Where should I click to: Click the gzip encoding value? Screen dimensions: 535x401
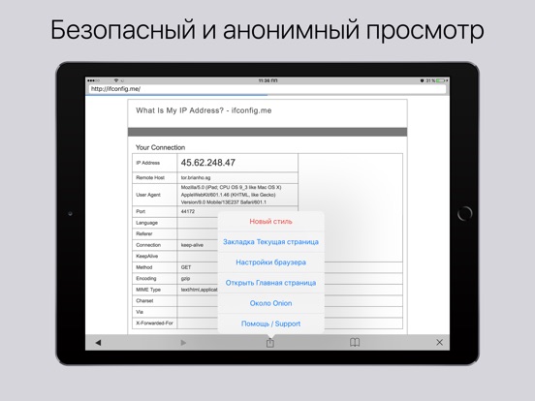click(x=185, y=279)
